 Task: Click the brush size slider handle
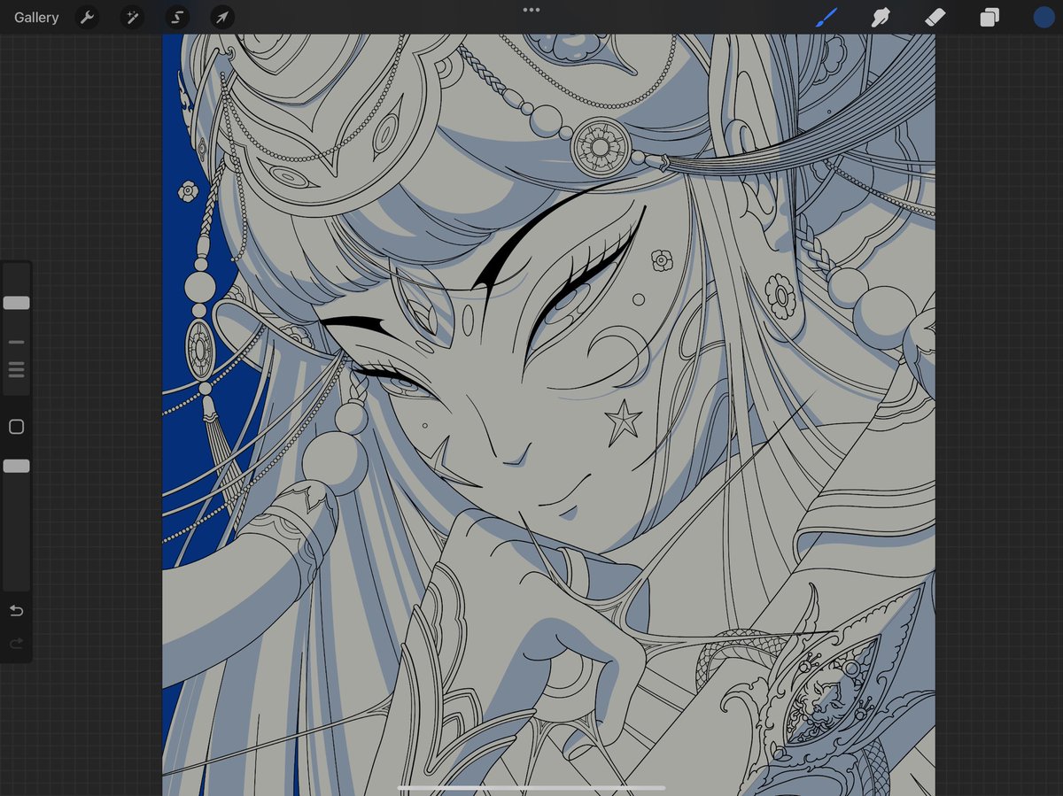pyautogui.click(x=16, y=303)
